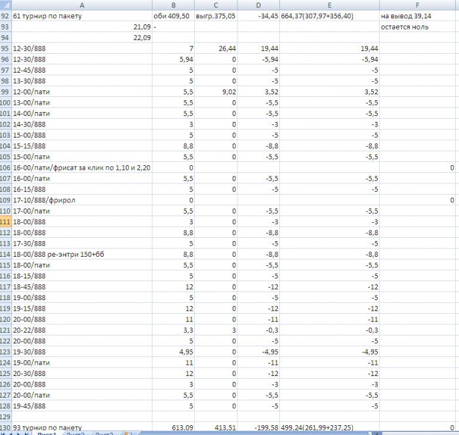The height and width of the screenshot is (435, 459).
Task: Click cell '613,09' in row 130
Action: coord(173,427)
